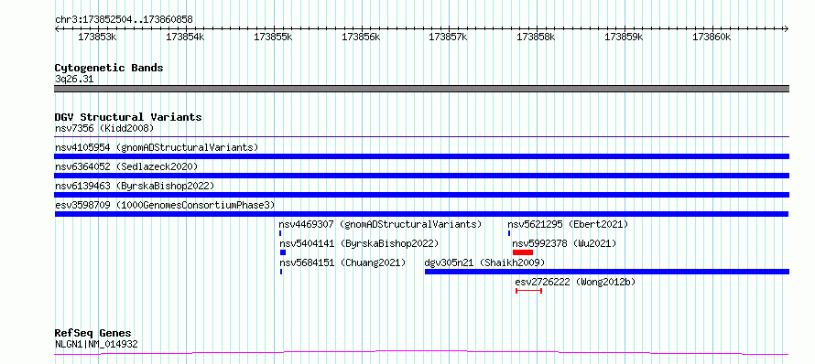
Task: Open variant nsv5404141 (ByrskaBishop2022) label
Action: (359, 243)
